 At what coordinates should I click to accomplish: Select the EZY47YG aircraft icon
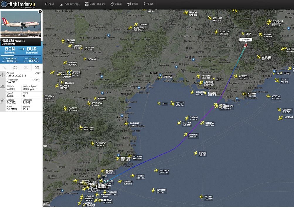coord(81,128)
